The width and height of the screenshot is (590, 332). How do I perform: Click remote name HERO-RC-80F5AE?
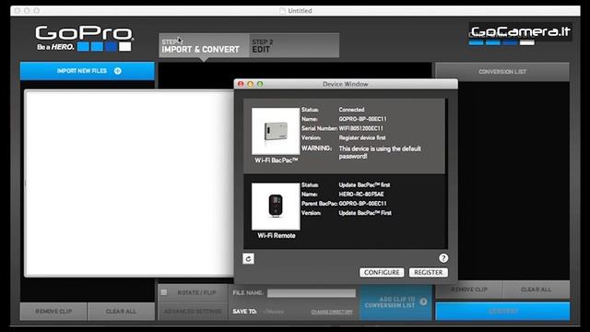(361, 195)
